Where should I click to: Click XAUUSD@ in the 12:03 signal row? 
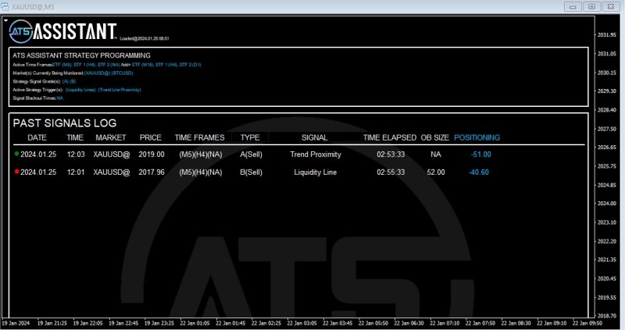(112, 154)
